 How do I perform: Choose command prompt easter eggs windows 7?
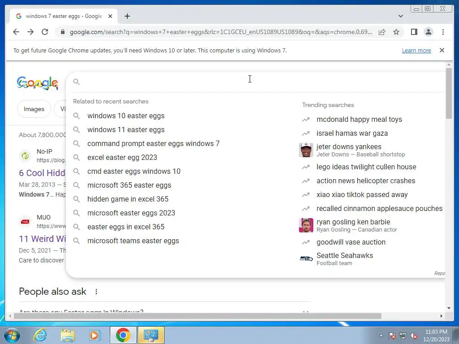point(153,144)
